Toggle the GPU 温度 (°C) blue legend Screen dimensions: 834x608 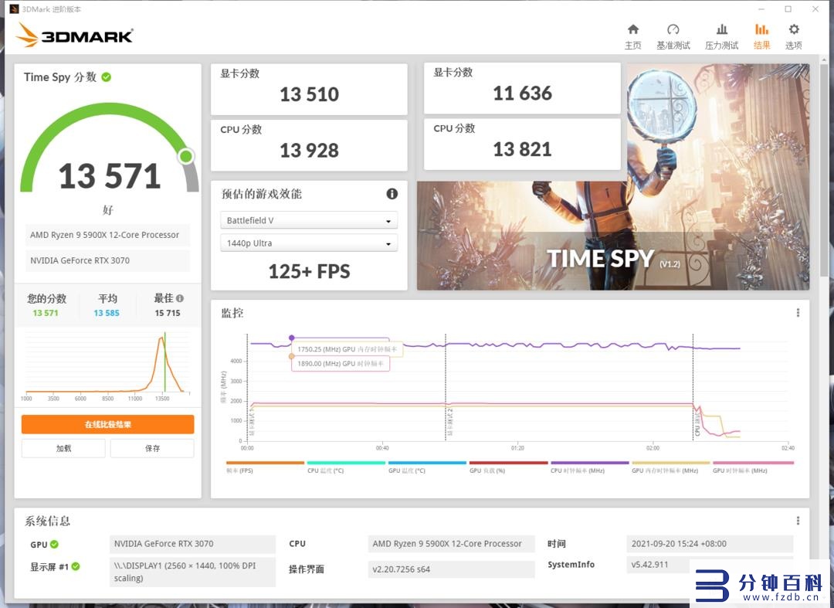coord(427,467)
